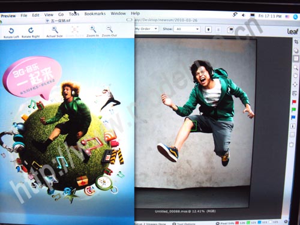The height and width of the screenshot is (225, 300).
Task: Click the red flag tag
Action: click(294, 102)
